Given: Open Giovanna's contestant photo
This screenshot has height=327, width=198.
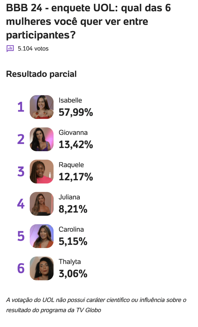Looking at the screenshot, I should [41, 139].
